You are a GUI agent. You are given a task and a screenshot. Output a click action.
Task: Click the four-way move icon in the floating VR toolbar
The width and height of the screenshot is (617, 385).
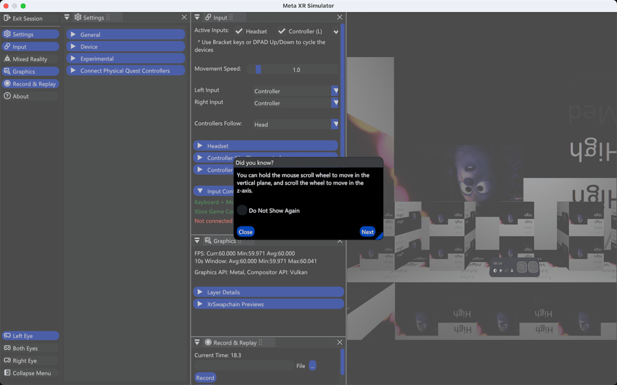(501, 271)
